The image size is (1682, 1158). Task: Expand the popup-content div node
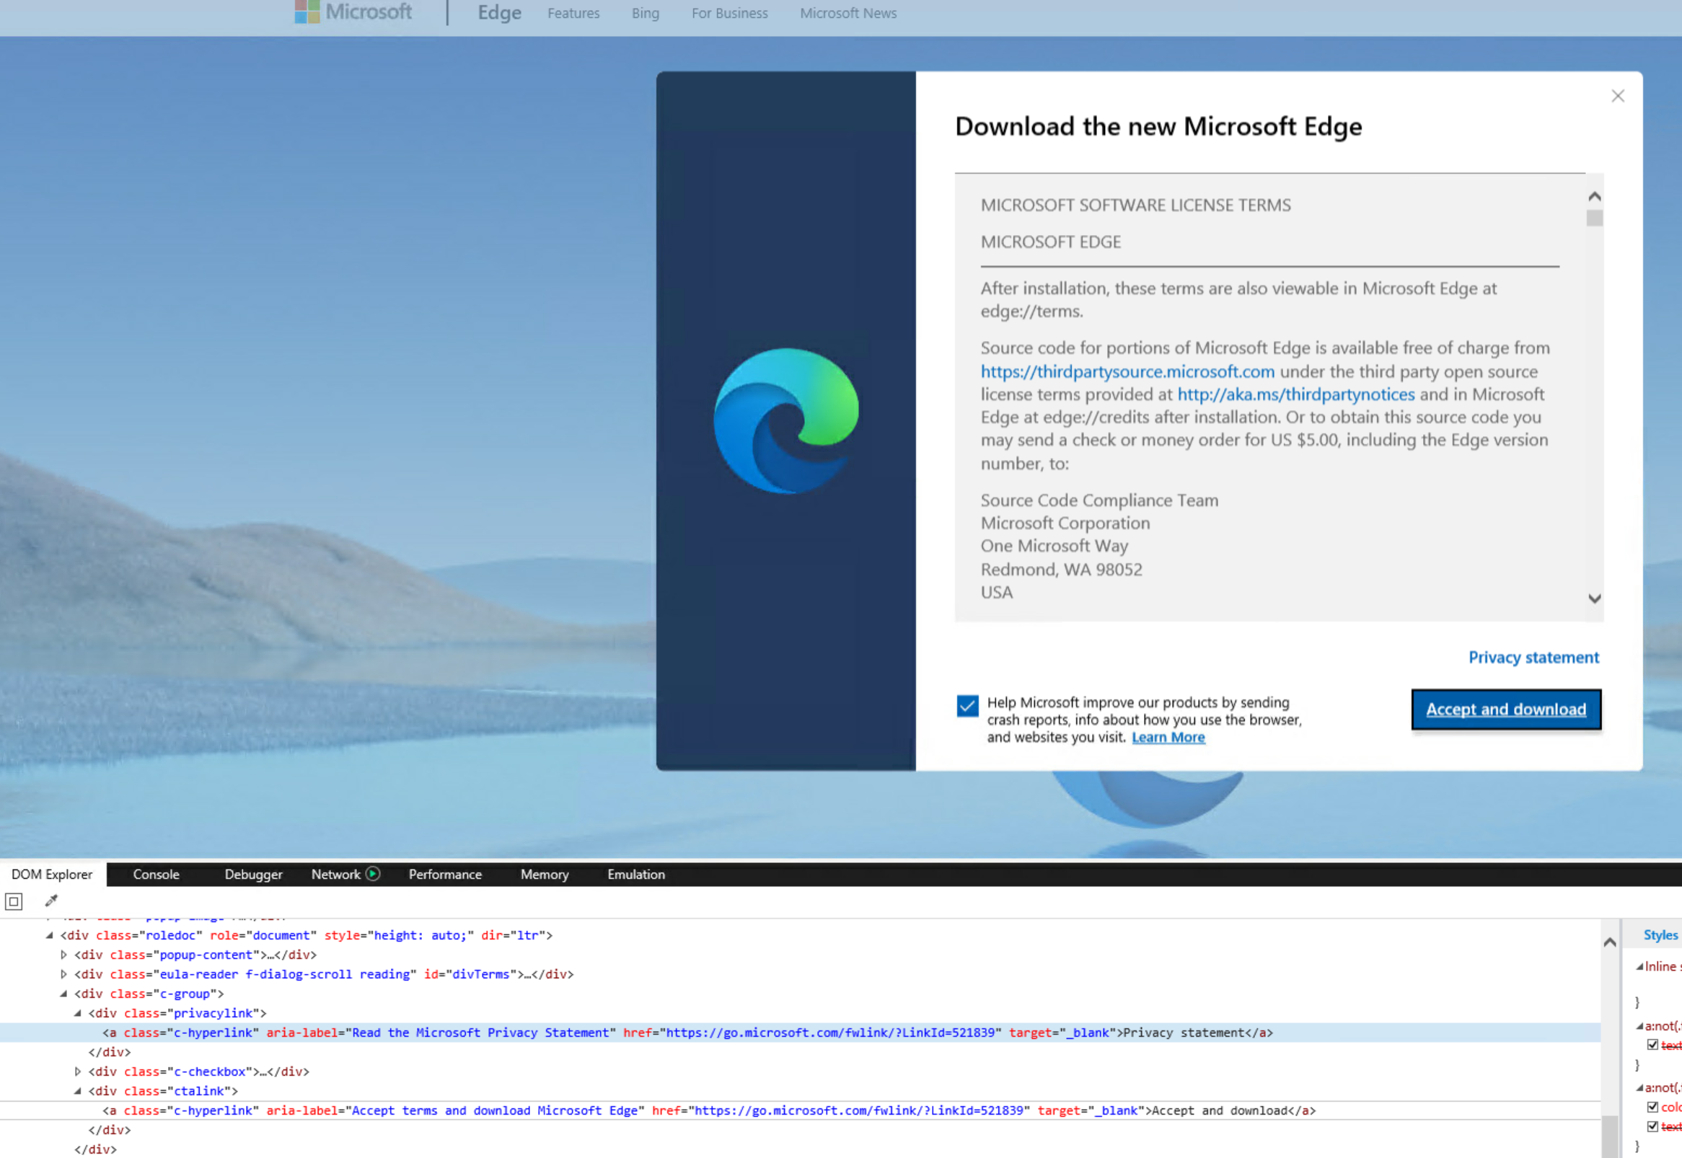[64, 955]
